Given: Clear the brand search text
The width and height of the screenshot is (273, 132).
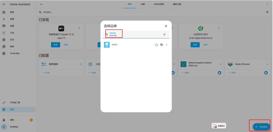Looking at the screenshot, I should tap(164, 34).
